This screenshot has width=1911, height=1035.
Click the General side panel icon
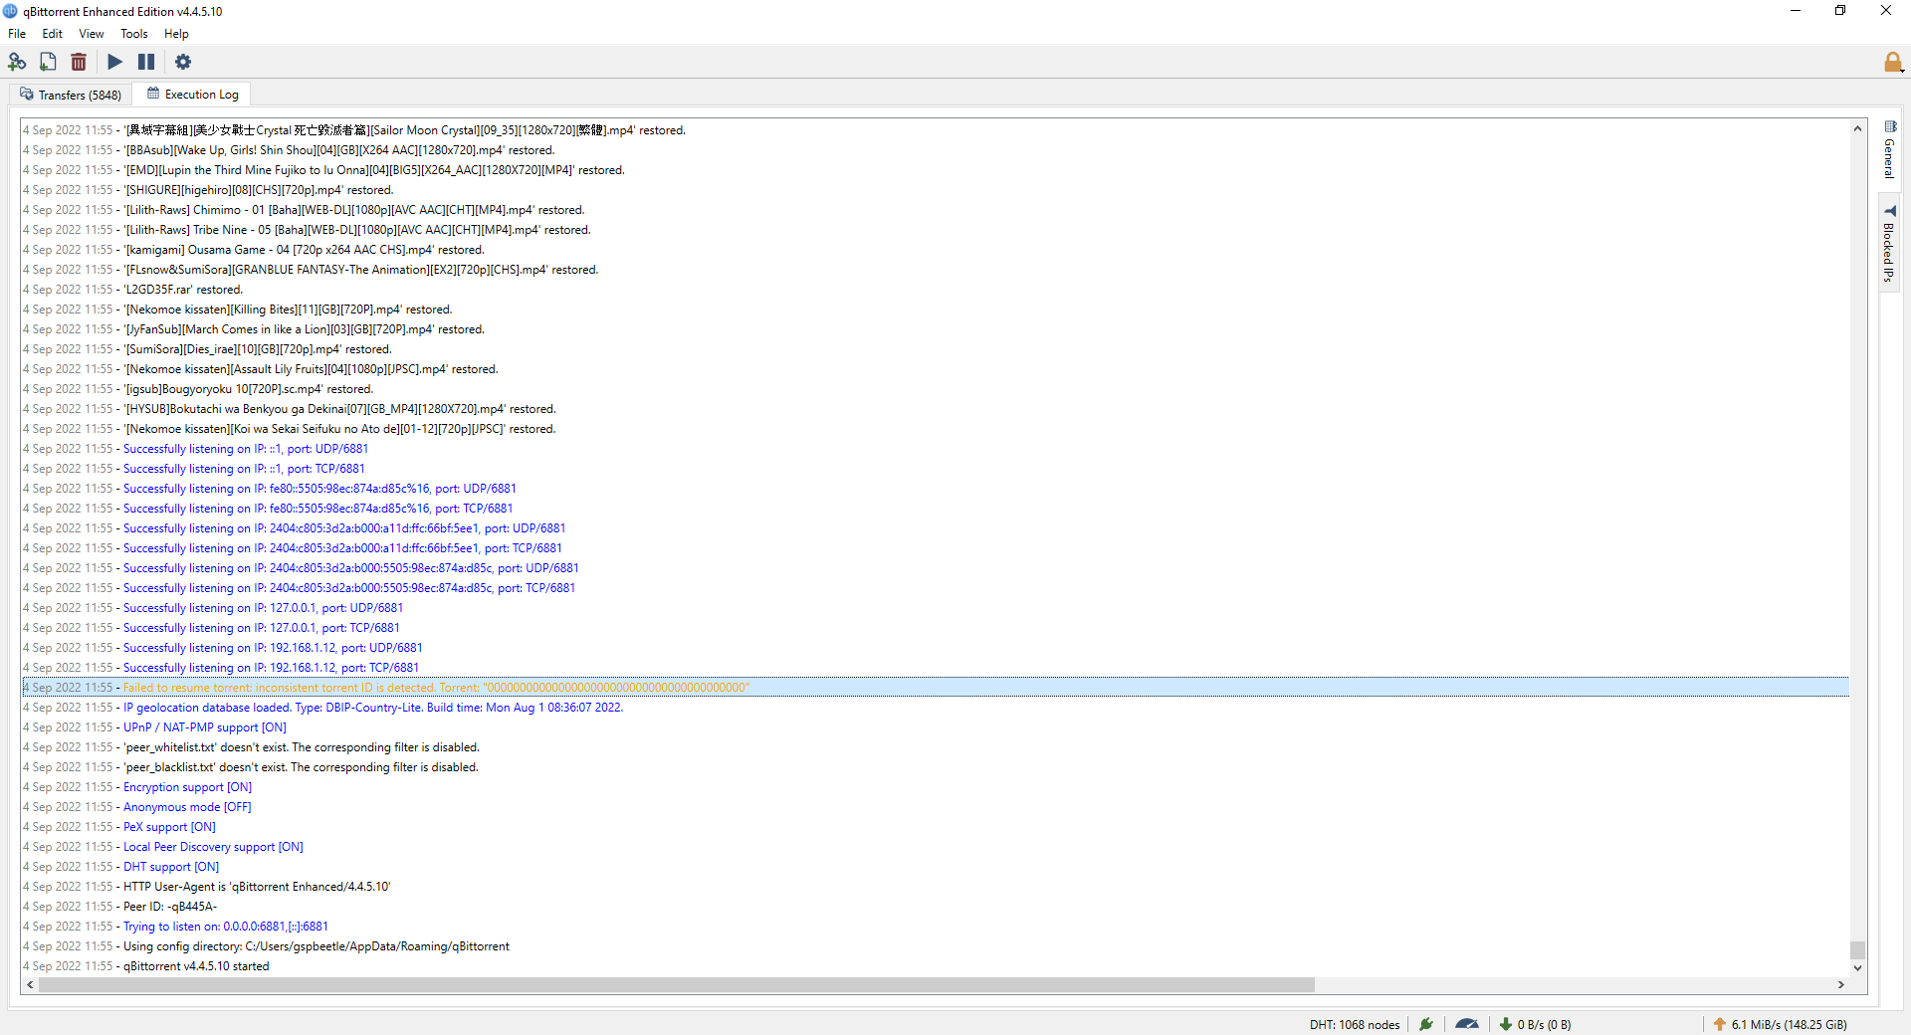click(1890, 126)
